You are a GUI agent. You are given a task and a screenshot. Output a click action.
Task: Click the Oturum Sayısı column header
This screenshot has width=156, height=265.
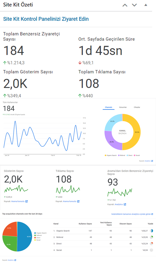126,223
